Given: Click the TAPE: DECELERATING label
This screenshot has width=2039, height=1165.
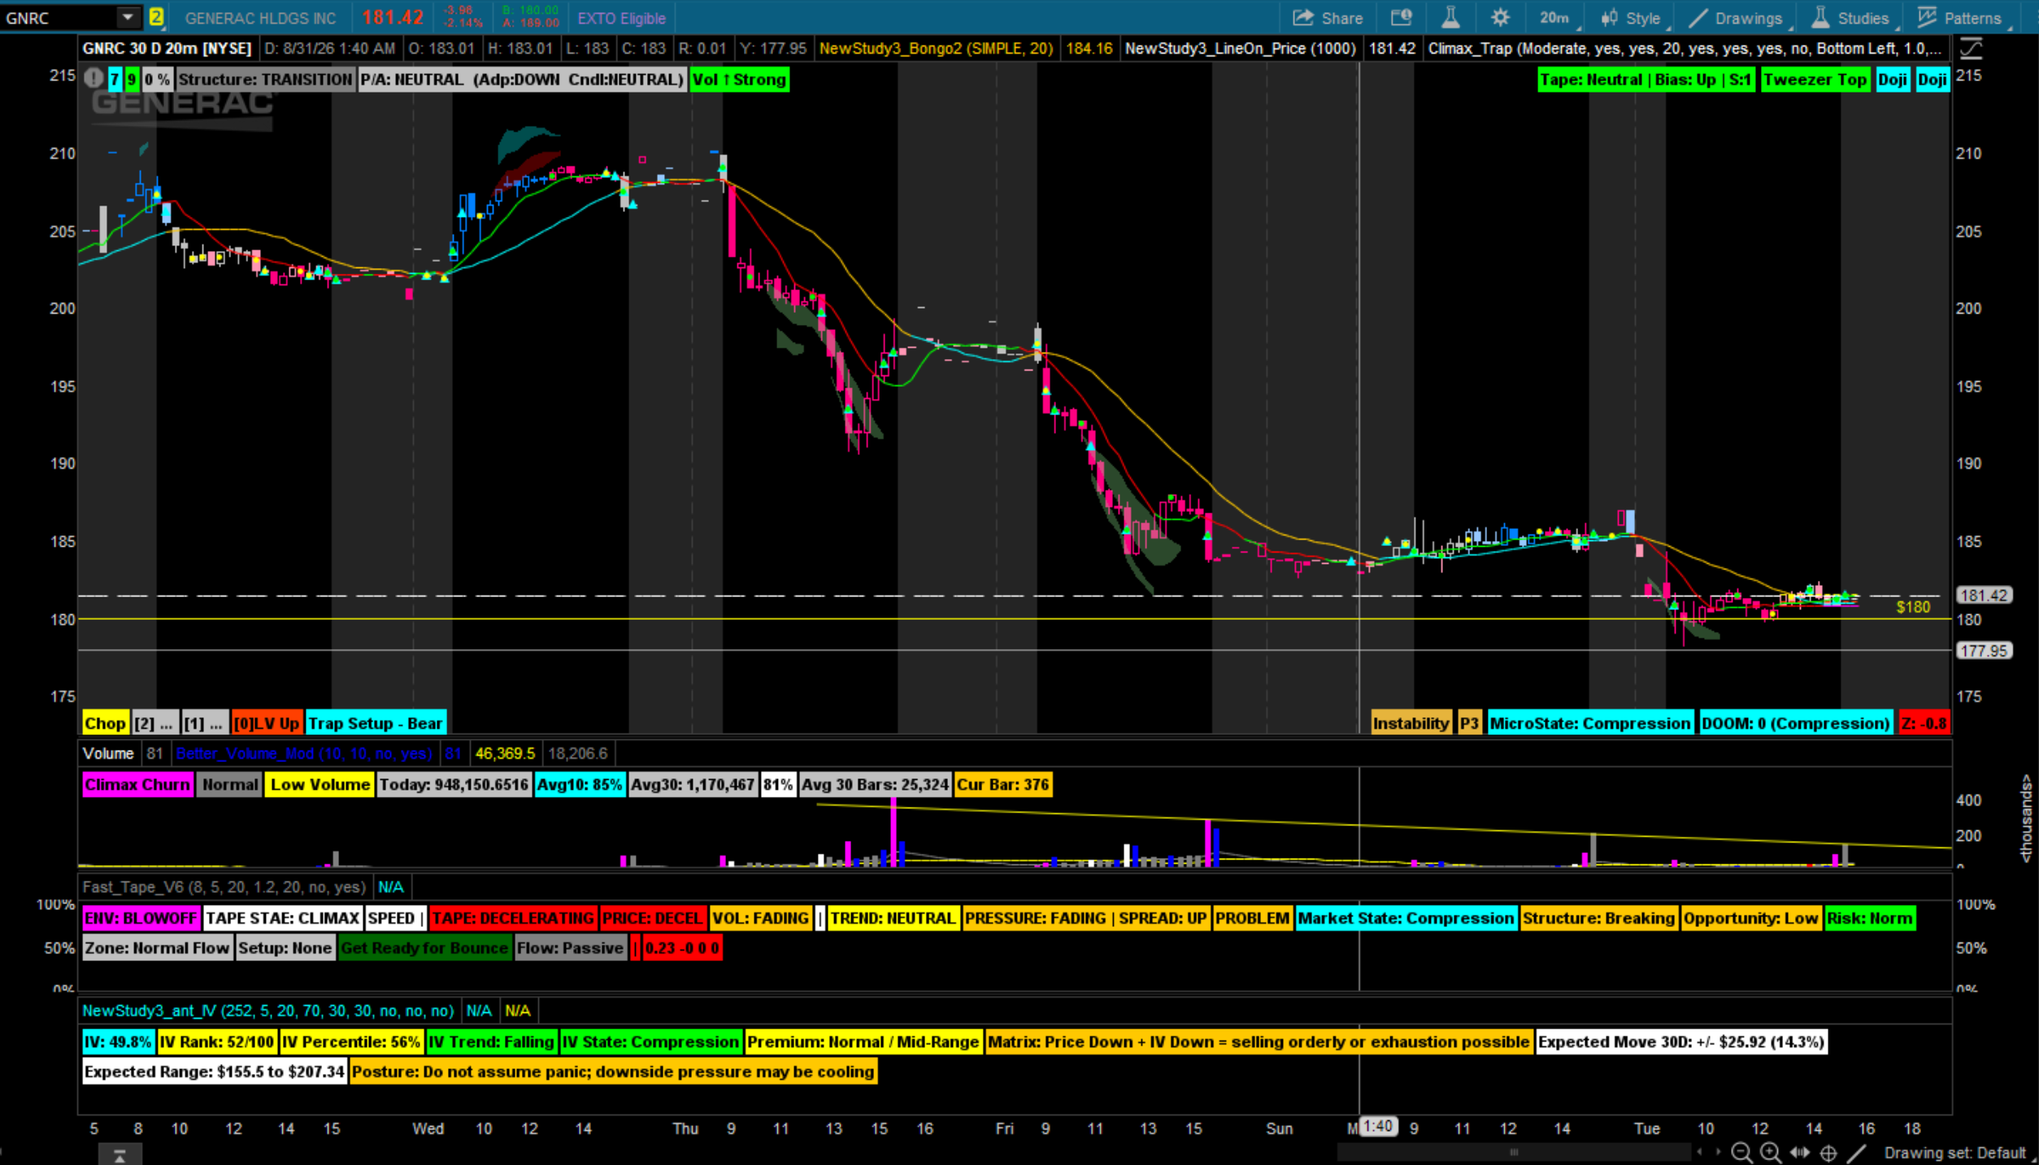Looking at the screenshot, I should click(513, 918).
